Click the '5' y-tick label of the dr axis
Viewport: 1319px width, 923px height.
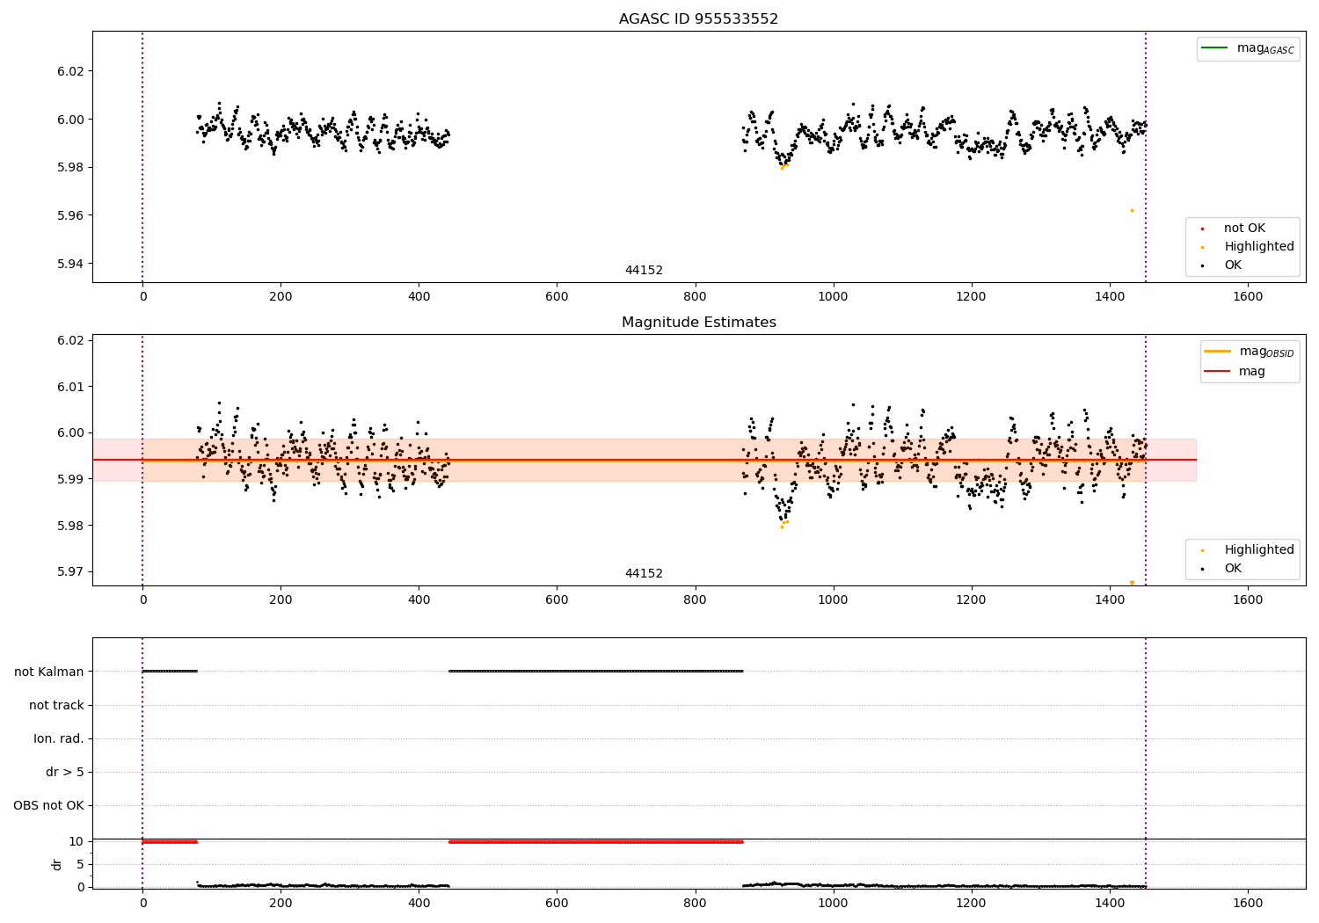click(80, 864)
